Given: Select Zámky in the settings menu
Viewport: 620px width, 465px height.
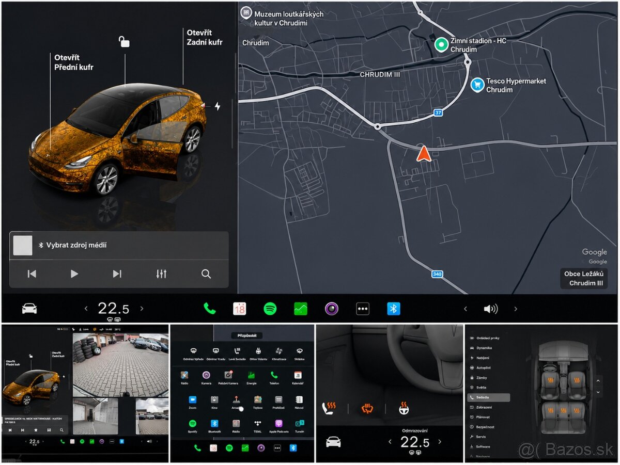Looking at the screenshot, I should [x=478, y=378].
